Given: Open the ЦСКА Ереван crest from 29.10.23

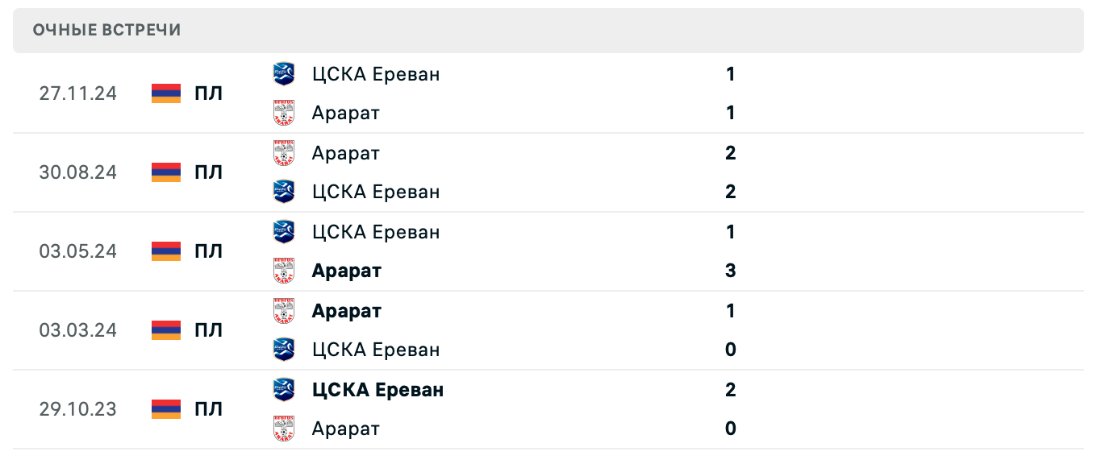Looking at the screenshot, I should coord(284,389).
